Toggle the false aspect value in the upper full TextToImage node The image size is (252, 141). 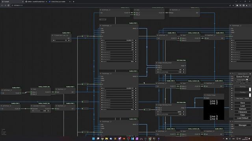coord(119,61)
